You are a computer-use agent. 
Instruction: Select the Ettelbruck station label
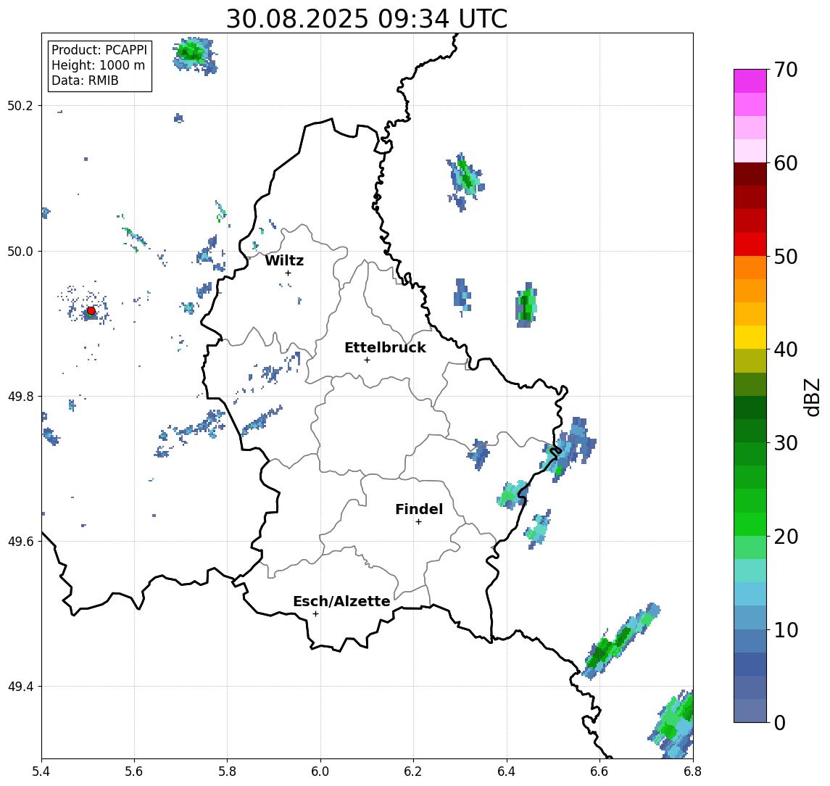385,347
